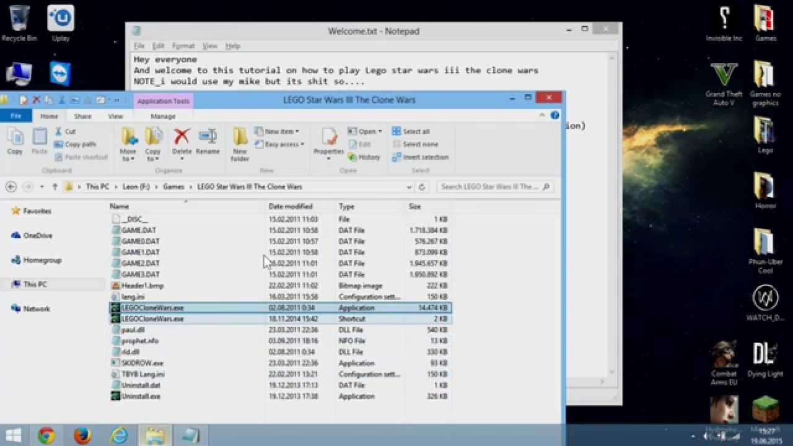Viewport: 793px width, 446px height.
Task: Launch Firefox from the taskbar
Action: tap(82, 436)
